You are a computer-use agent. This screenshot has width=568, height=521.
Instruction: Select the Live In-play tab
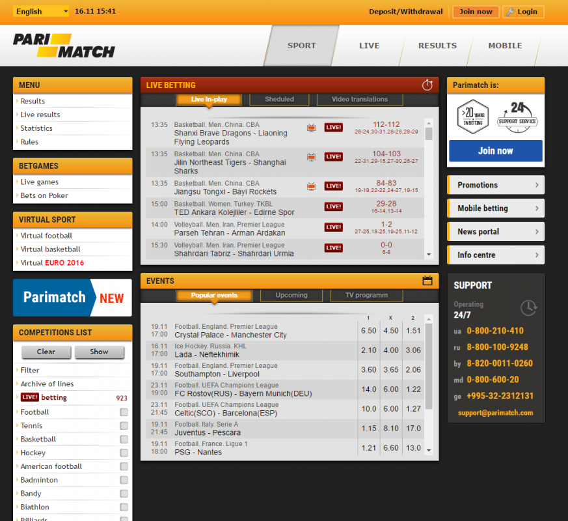pos(209,100)
